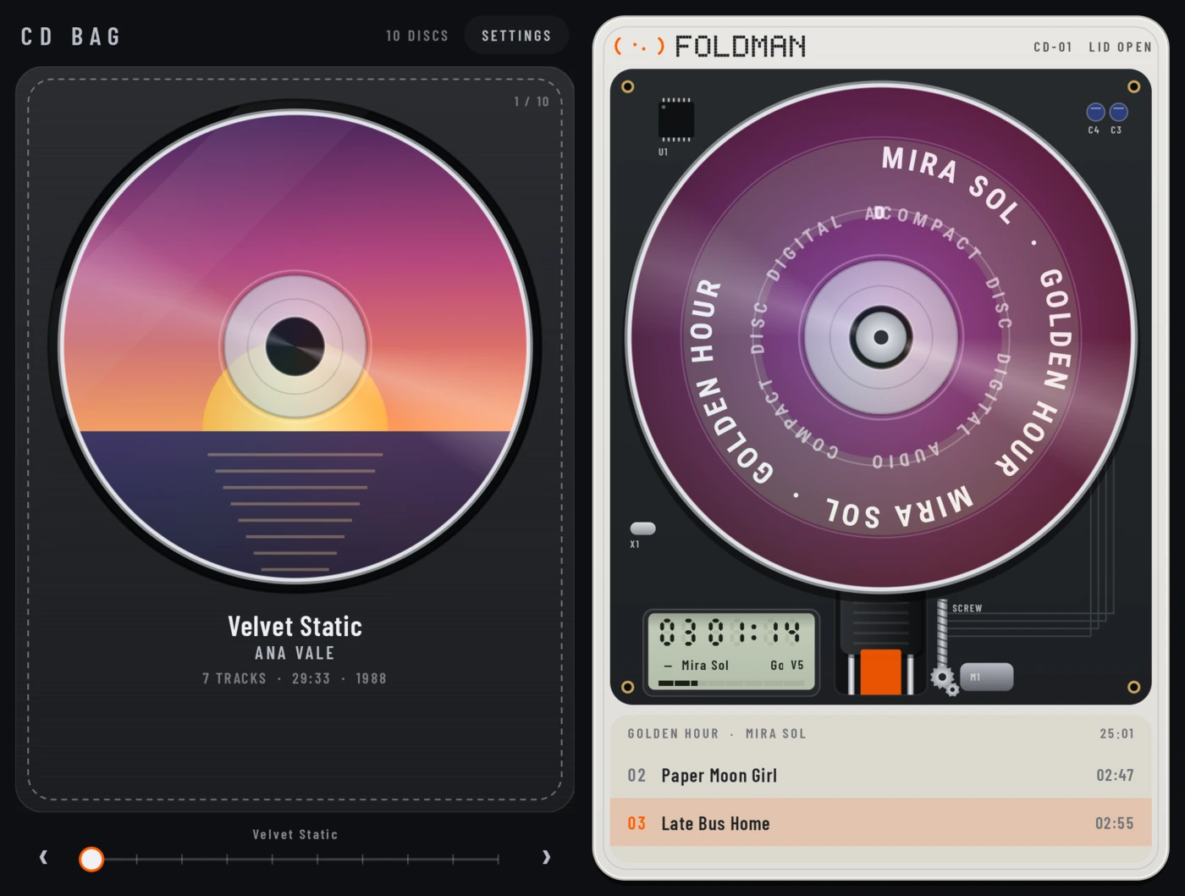Click the CD BAG heading

point(72,36)
